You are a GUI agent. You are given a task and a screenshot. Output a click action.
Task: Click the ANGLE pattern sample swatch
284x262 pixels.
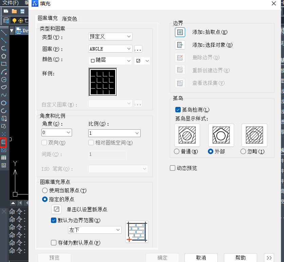[103, 82]
